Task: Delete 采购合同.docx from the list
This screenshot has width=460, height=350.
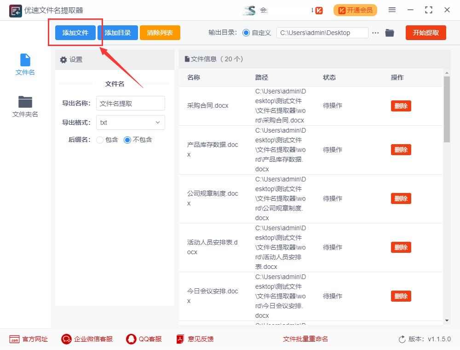Action: [x=401, y=105]
